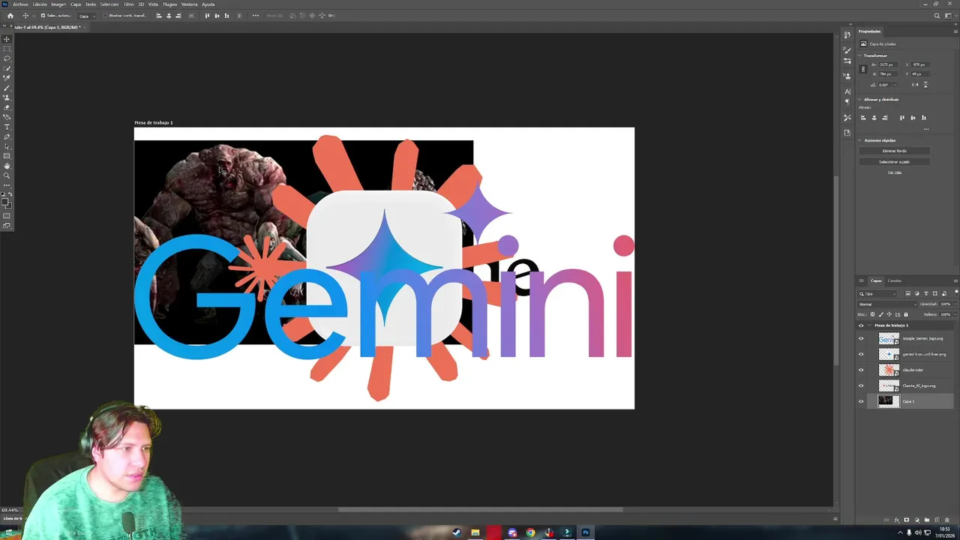Select the Horizontal Type tool

click(7, 127)
